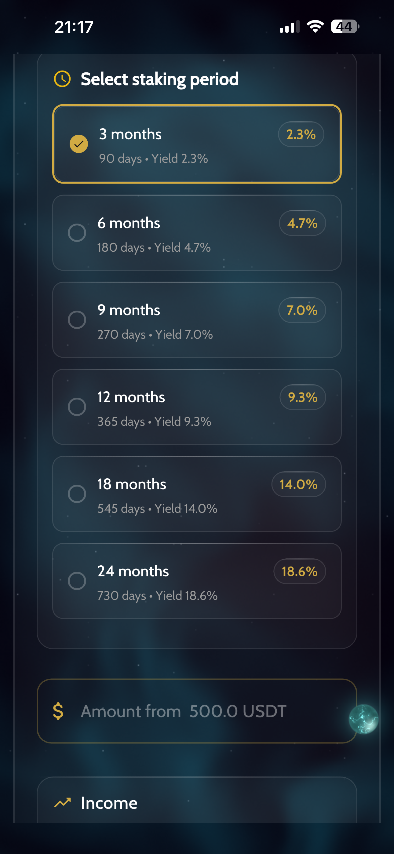394x854 pixels.
Task: Tap the glowing teal orb floating button
Action: (363, 719)
